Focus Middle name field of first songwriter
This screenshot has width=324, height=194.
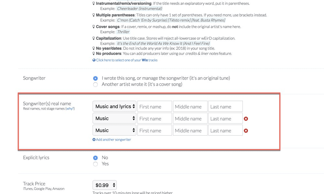pos(190,107)
